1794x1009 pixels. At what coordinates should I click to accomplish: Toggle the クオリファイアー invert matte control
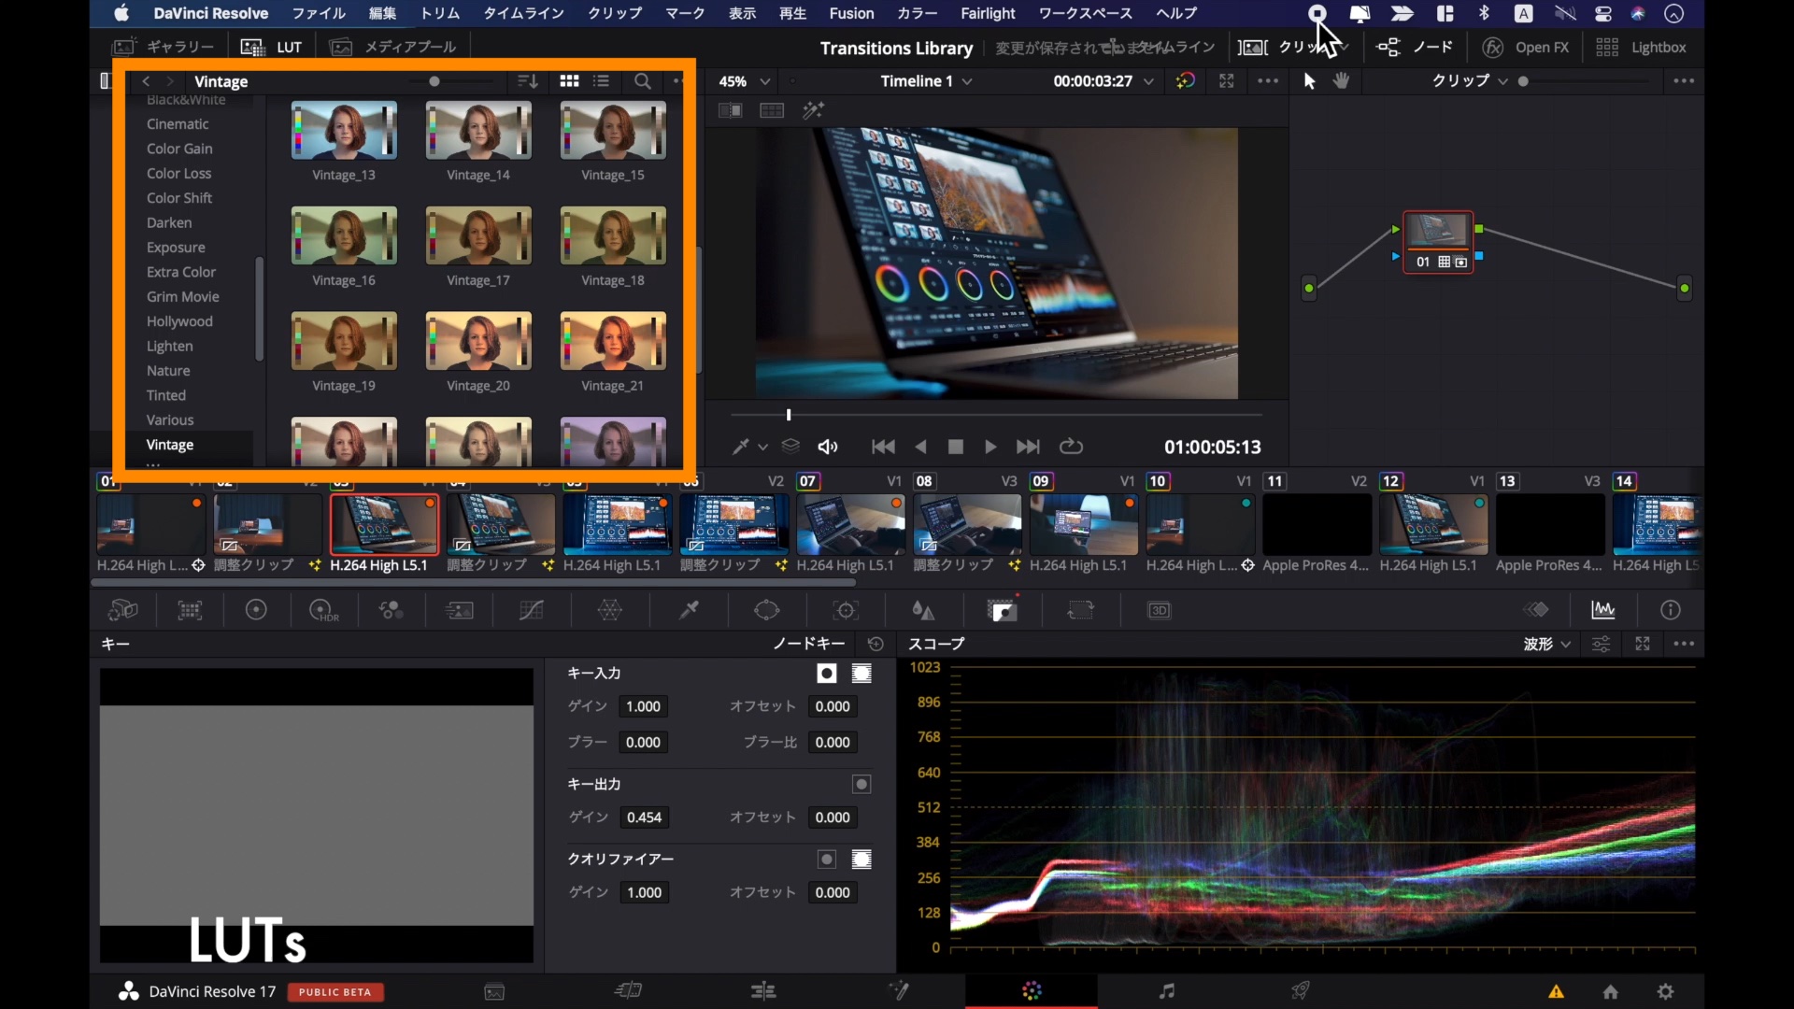861,860
